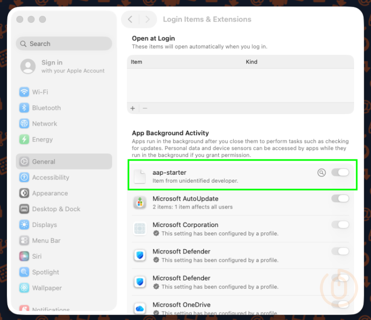Select General in the sidebar
371x320 pixels.
pyautogui.click(x=64, y=162)
